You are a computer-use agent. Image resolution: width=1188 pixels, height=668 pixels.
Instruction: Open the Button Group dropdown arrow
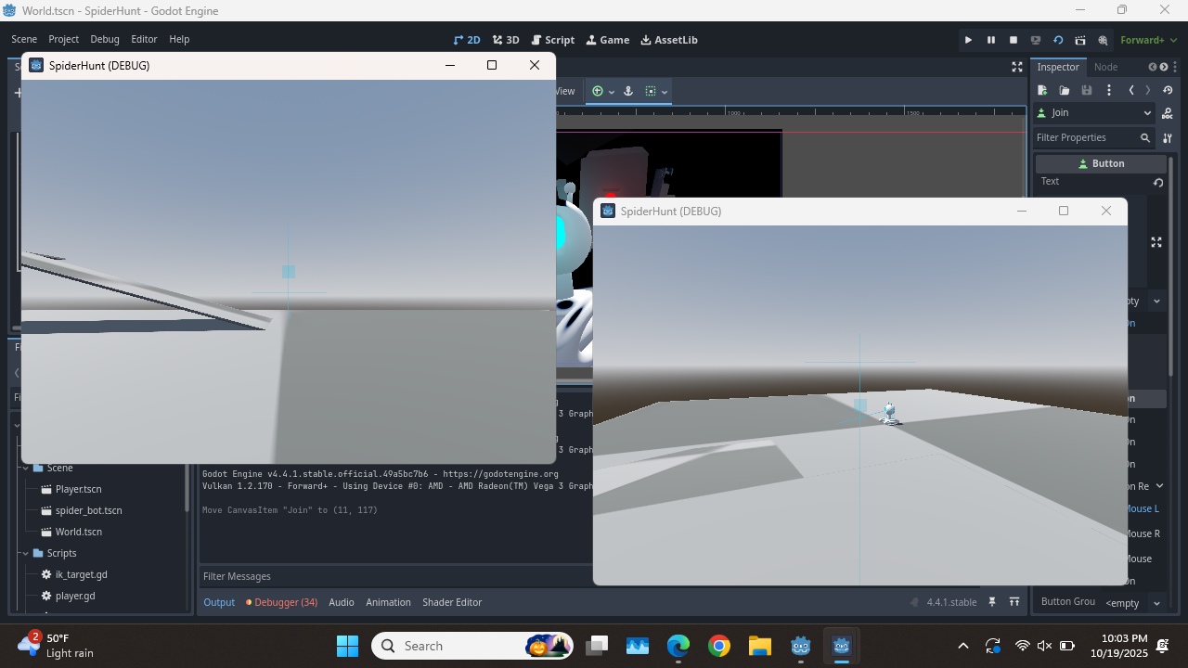1157,603
